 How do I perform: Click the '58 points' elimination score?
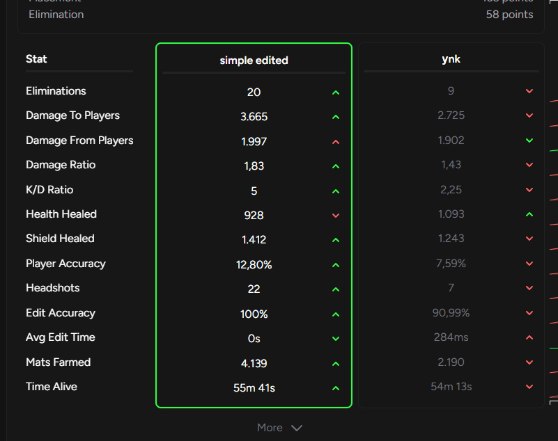(x=510, y=15)
